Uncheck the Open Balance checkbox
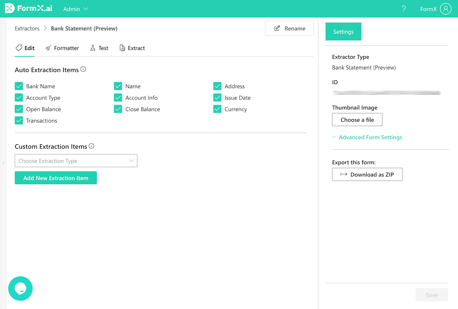 click(19, 109)
